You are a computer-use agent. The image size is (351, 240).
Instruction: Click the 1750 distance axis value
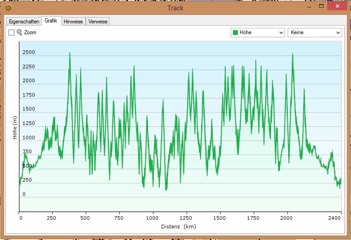[x=253, y=218]
